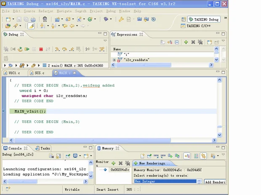Open the Project menu
This screenshot has height=195, width=261.
pos(96,11)
